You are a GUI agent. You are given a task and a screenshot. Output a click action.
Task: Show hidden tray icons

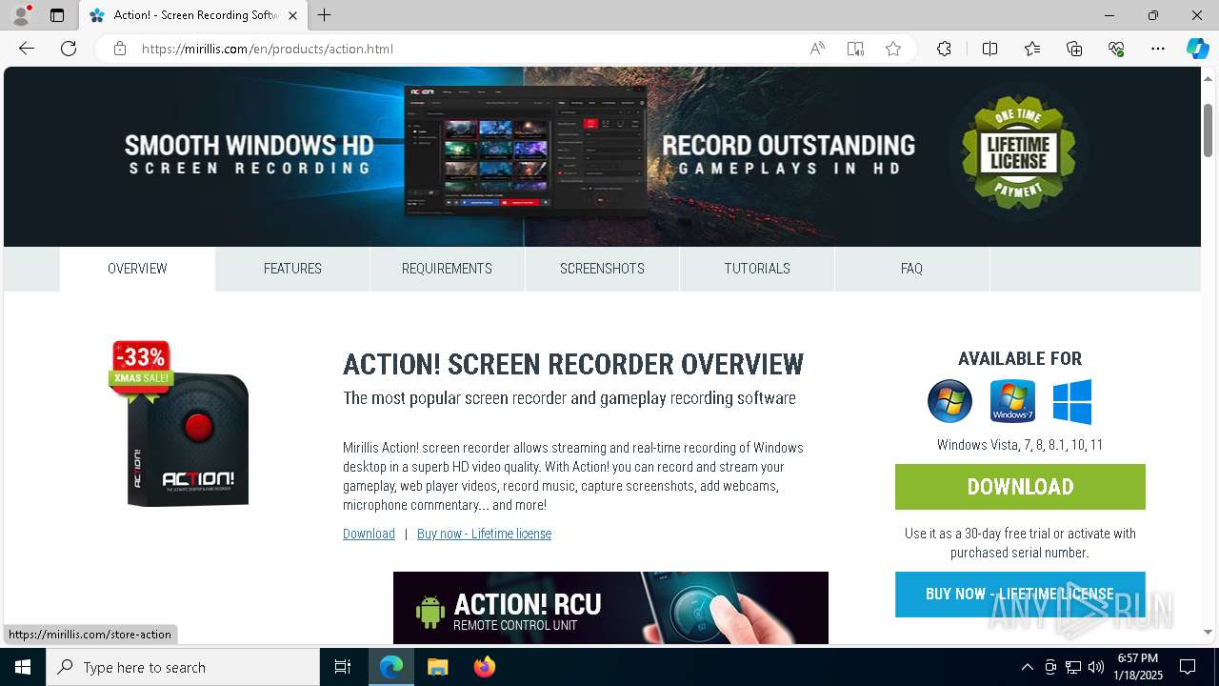point(1027,667)
